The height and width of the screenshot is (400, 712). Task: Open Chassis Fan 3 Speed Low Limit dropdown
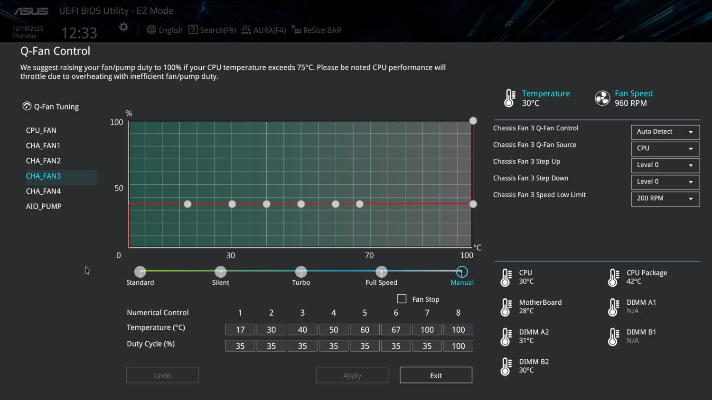pyautogui.click(x=665, y=198)
